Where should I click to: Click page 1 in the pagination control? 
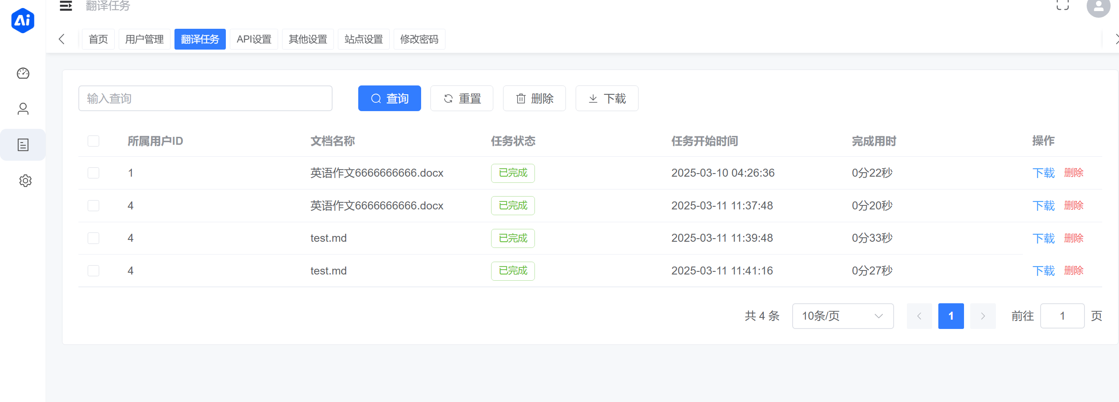951,316
